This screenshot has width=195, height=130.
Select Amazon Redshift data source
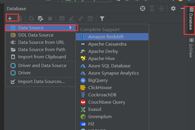(x=112, y=37)
